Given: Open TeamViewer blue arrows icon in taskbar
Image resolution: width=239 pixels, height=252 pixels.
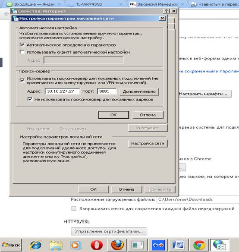Looking at the screenshot, I should (158, 245).
